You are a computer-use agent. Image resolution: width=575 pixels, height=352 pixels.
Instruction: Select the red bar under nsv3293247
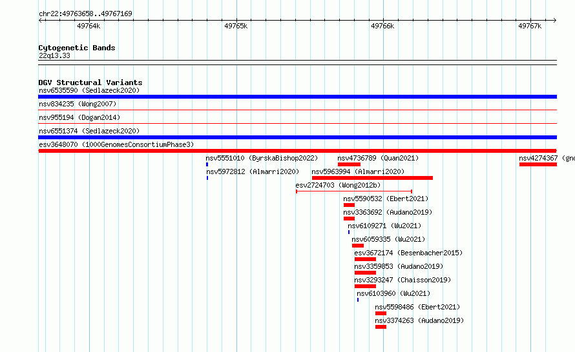tap(365, 286)
